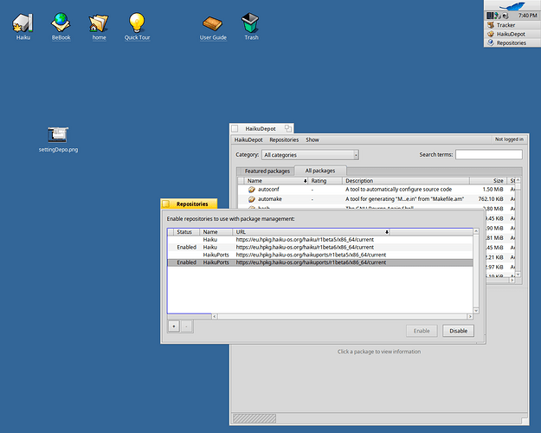This screenshot has height=433, width=541.
Task: Click the autoconf package icon
Action: (252, 190)
